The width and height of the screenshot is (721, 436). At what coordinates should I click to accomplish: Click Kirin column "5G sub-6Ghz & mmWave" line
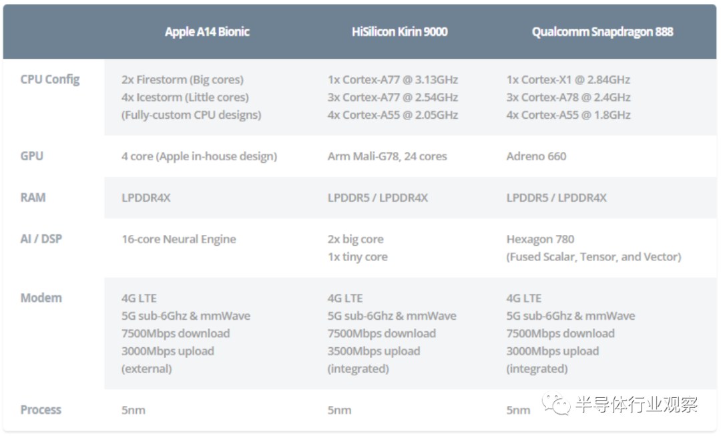(392, 316)
